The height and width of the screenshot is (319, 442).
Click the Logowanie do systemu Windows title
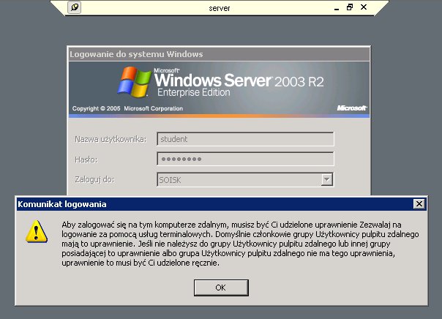136,54
